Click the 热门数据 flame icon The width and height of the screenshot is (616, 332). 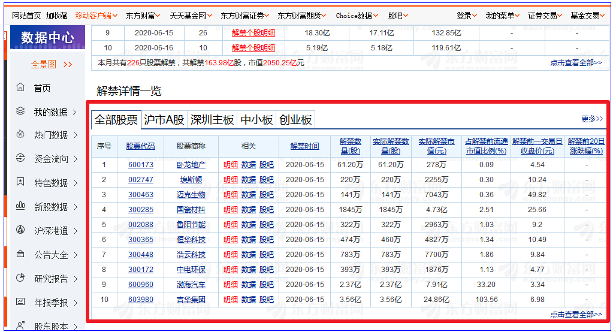(20, 134)
